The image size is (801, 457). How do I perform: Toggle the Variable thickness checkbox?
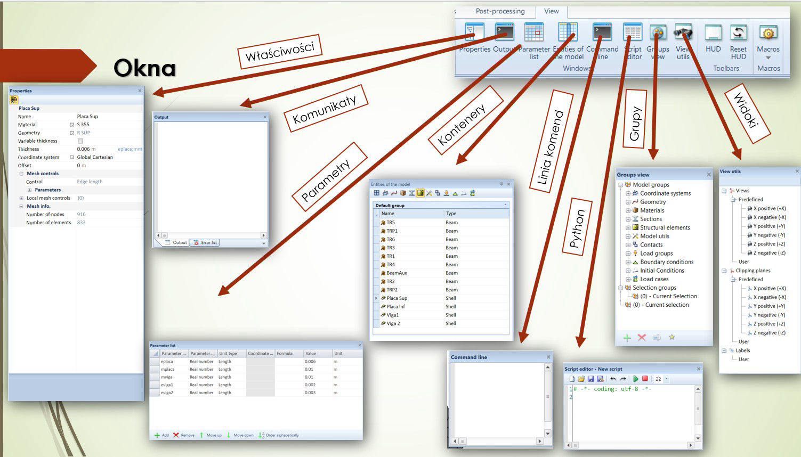coord(80,141)
